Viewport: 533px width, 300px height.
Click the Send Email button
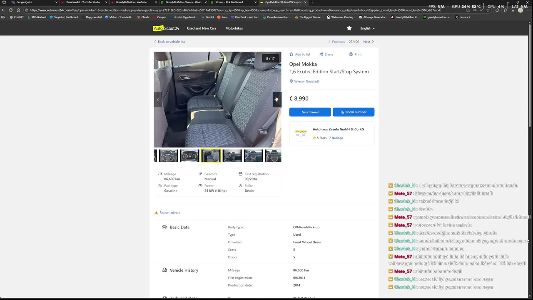tap(310, 112)
